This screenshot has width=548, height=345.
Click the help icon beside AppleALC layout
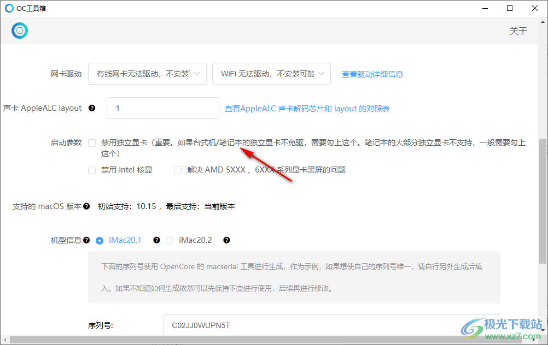[92, 108]
